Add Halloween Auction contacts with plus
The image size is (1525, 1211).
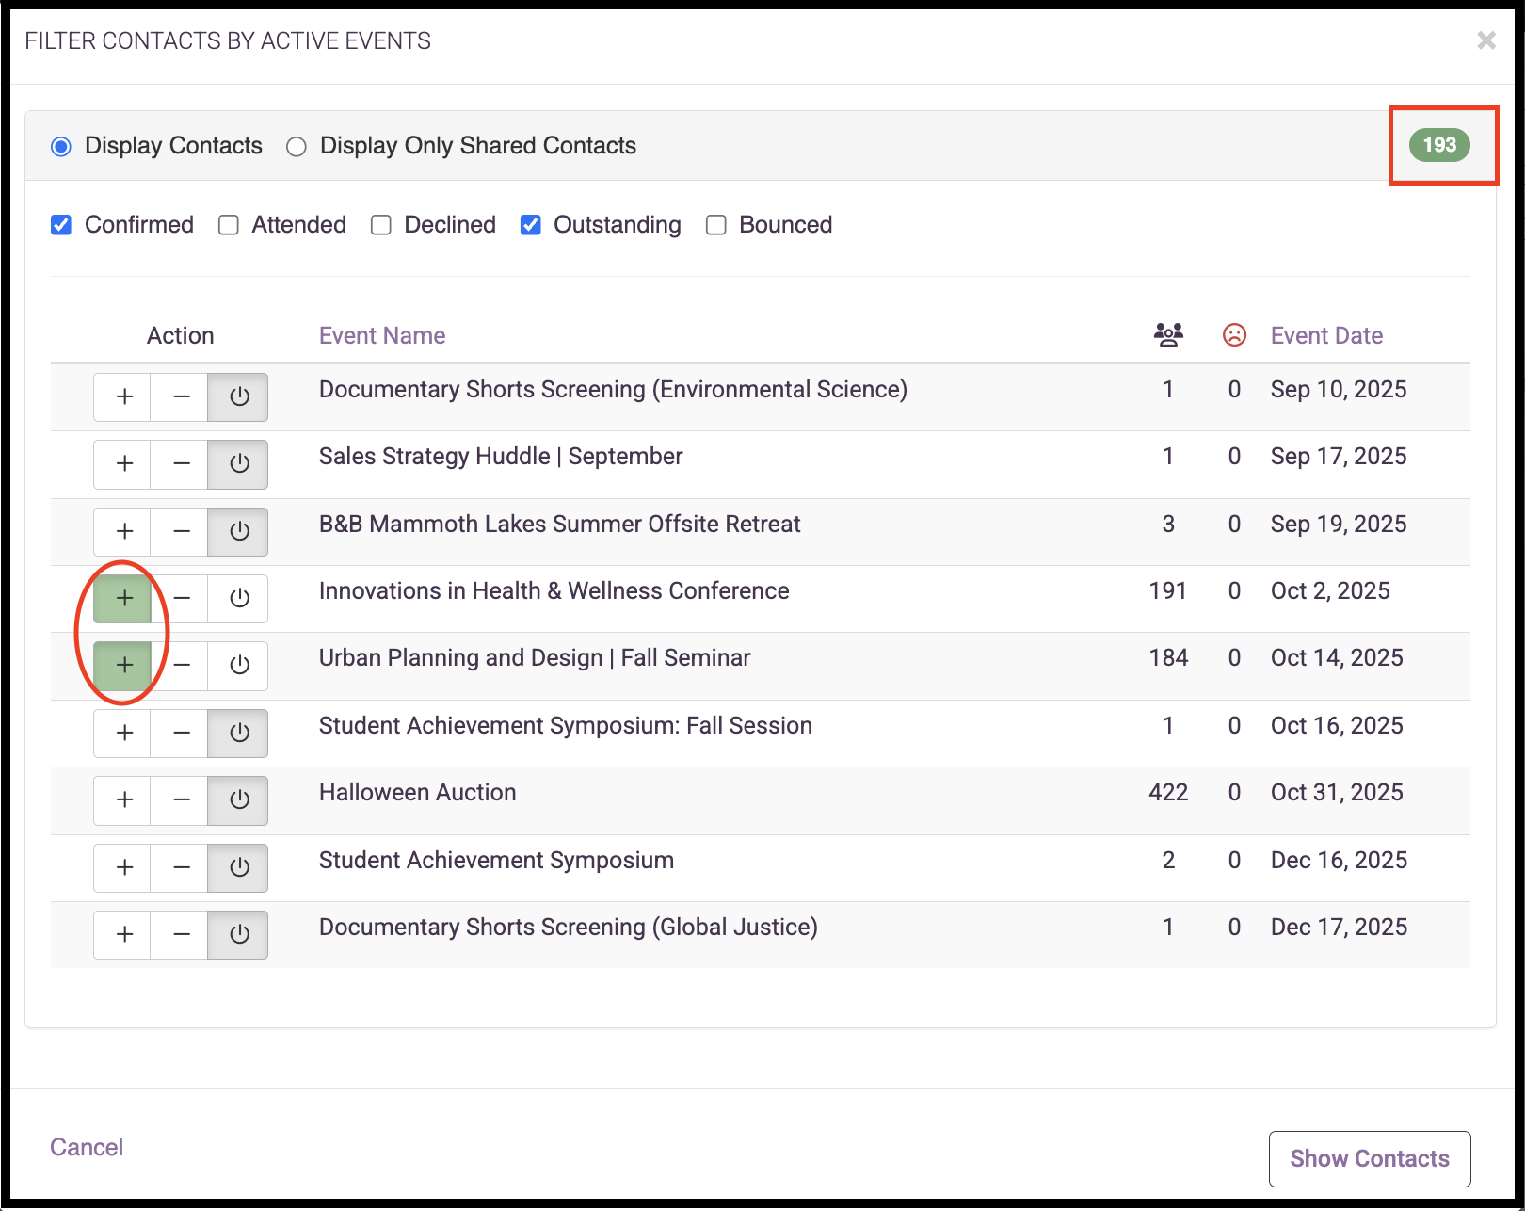[x=123, y=799]
